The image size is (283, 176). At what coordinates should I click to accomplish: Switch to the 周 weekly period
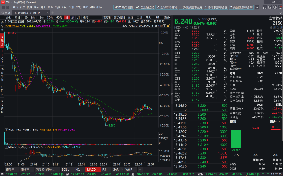(x=72, y=18)
